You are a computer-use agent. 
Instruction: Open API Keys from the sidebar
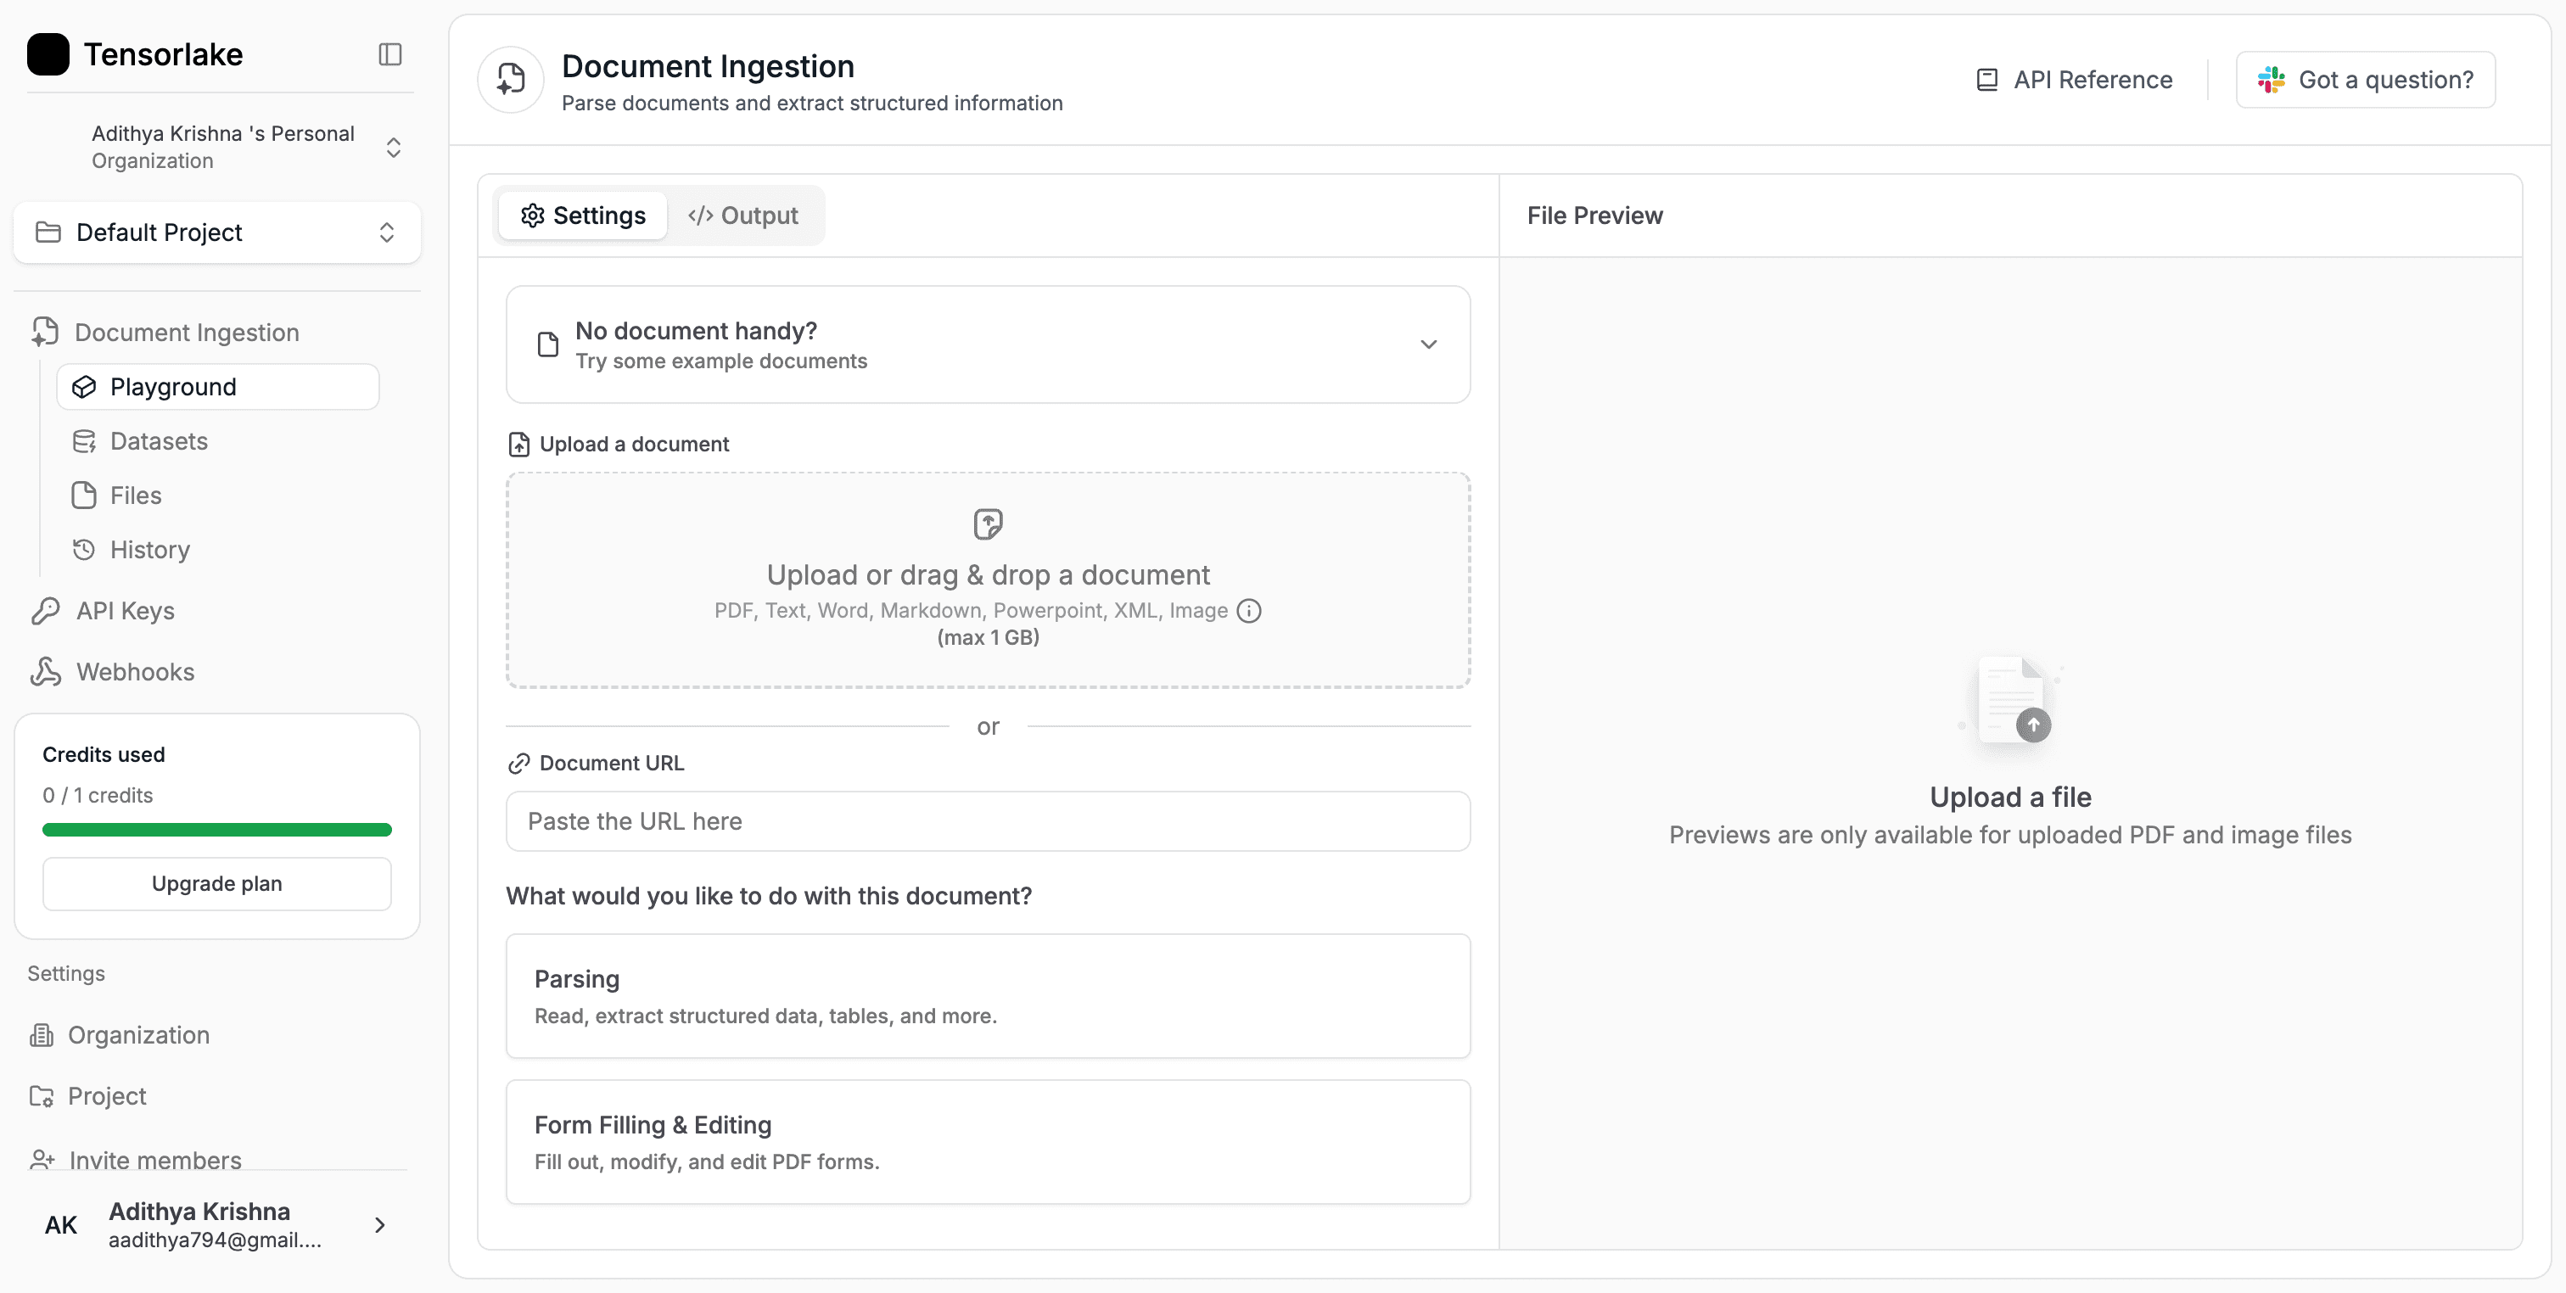click(125, 611)
